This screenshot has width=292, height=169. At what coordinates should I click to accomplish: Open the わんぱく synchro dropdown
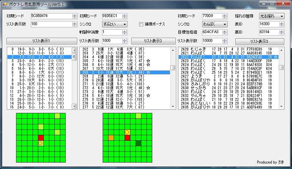click(215, 24)
